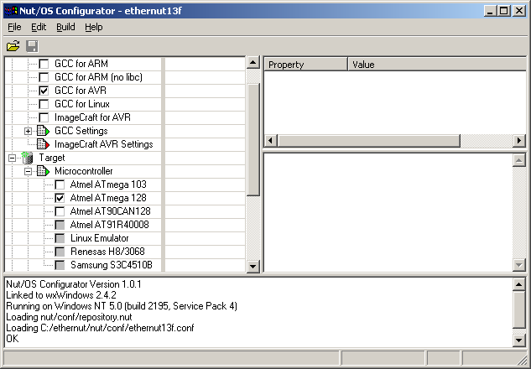Check the Atmel ATmega 103 box
Screen dimensions: 531x369
(x=60, y=184)
